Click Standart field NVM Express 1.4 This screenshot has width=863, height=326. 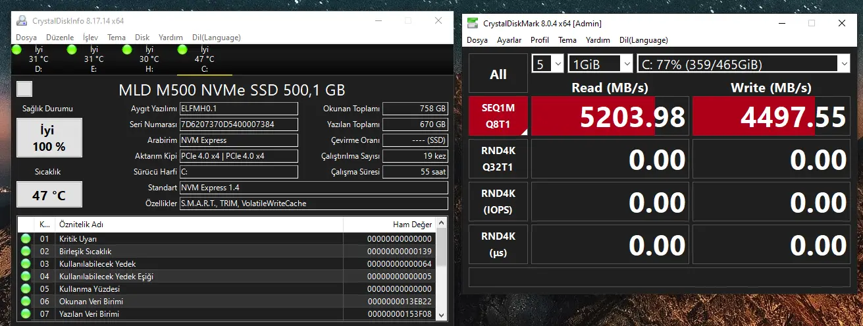tap(314, 188)
